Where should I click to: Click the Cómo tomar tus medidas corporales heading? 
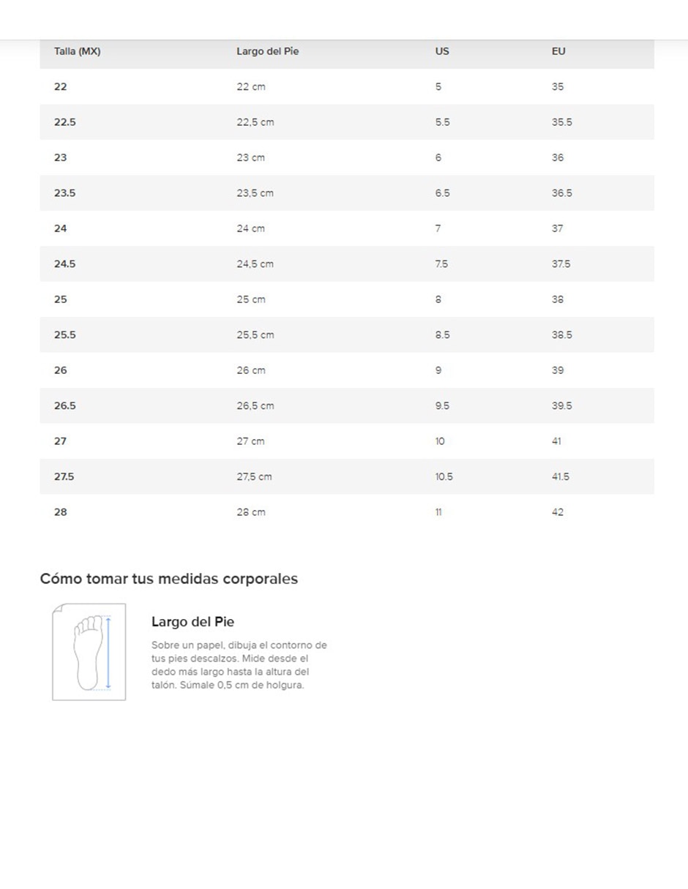(x=169, y=579)
